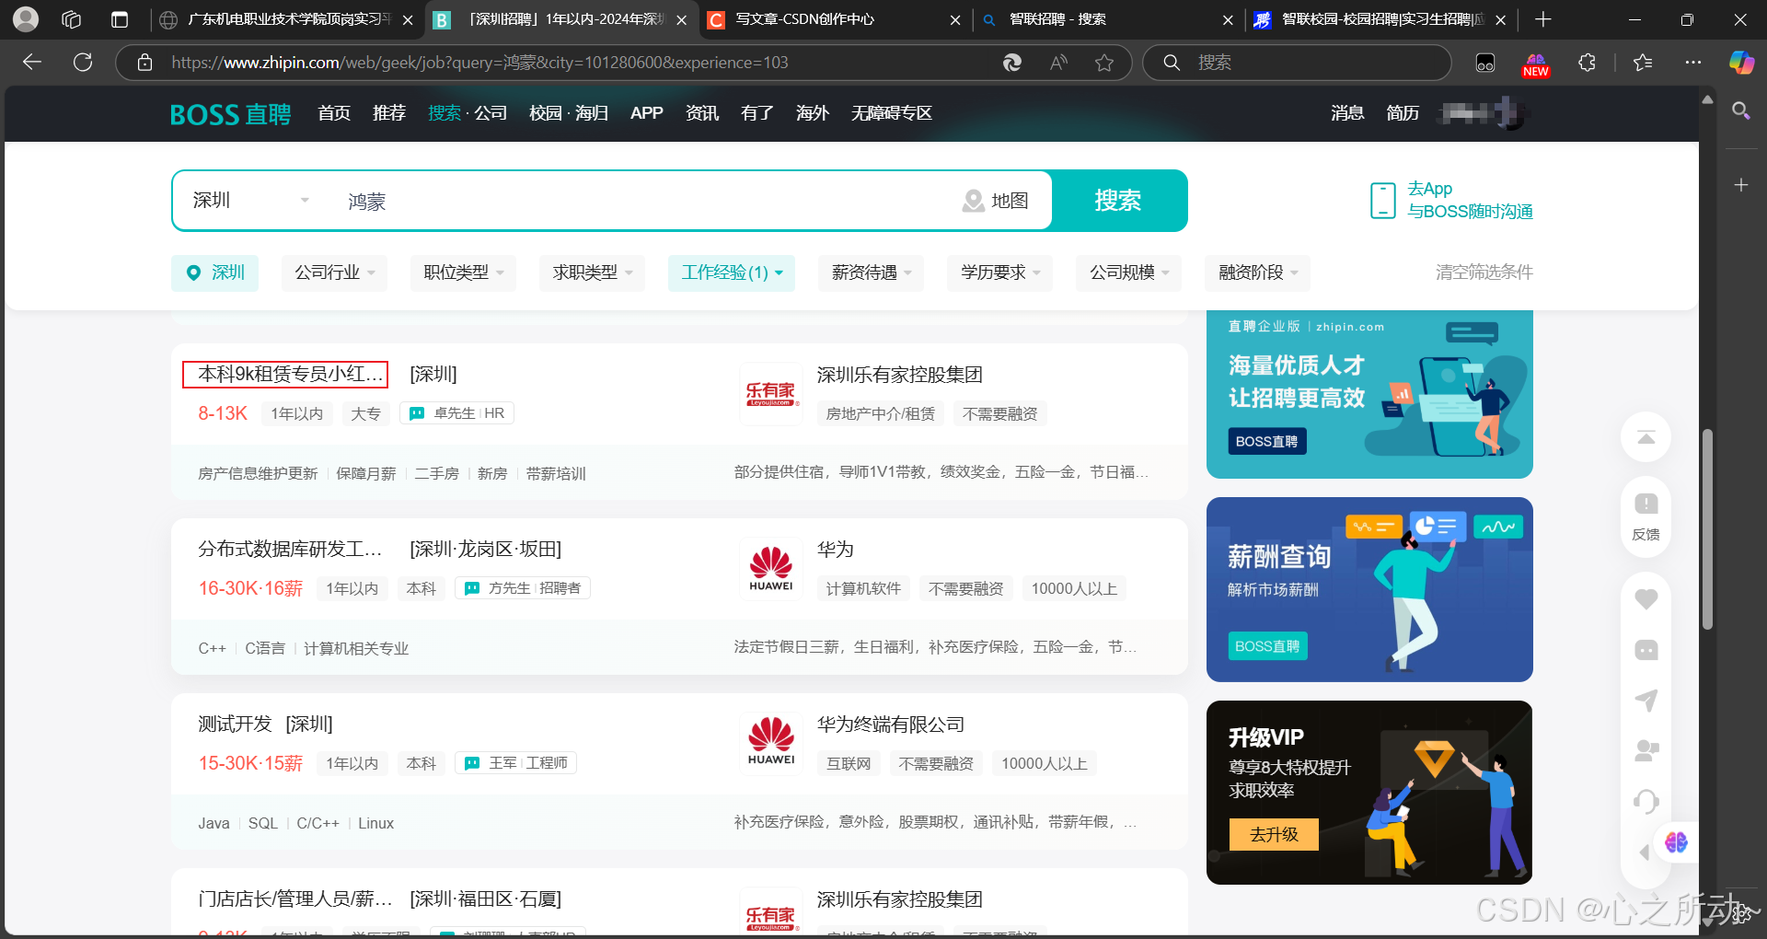
Task: Click the paper plane floating icon
Action: pos(1646,701)
